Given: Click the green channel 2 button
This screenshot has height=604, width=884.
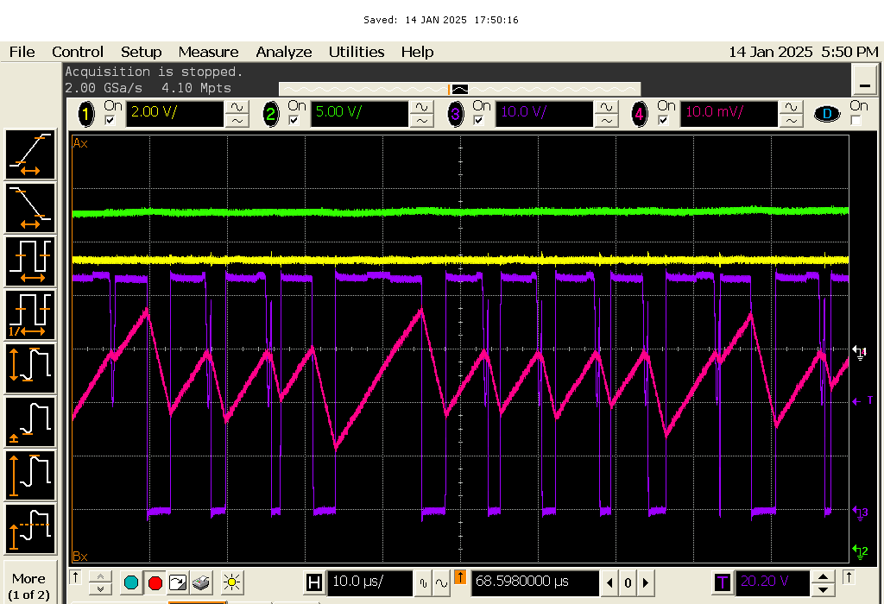Looking at the screenshot, I should pyautogui.click(x=270, y=115).
